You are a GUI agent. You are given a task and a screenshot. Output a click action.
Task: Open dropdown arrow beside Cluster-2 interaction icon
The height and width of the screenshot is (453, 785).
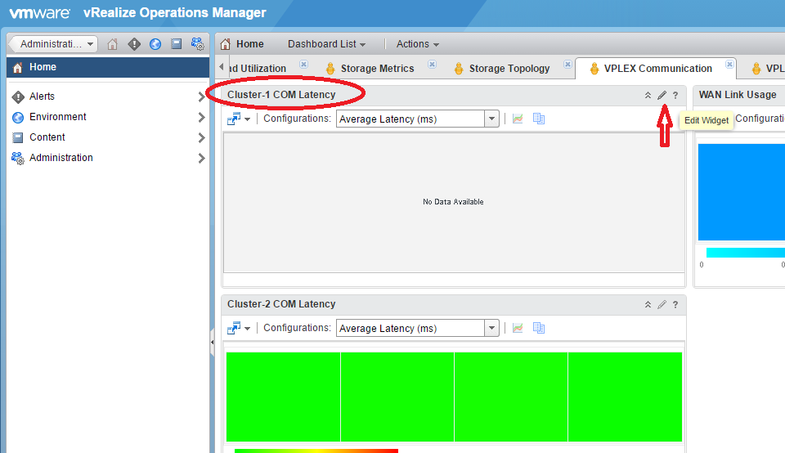tap(247, 329)
